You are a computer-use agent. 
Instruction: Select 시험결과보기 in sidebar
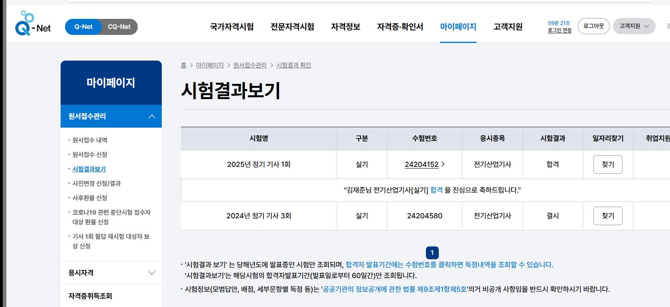point(89,169)
